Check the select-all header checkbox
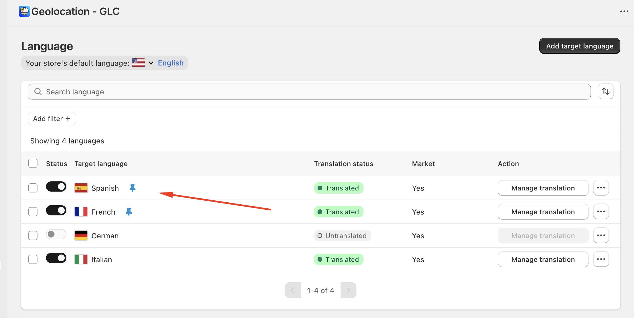Viewport: 634px width, 318px height. pyautogui.click(x=33, y=164)
